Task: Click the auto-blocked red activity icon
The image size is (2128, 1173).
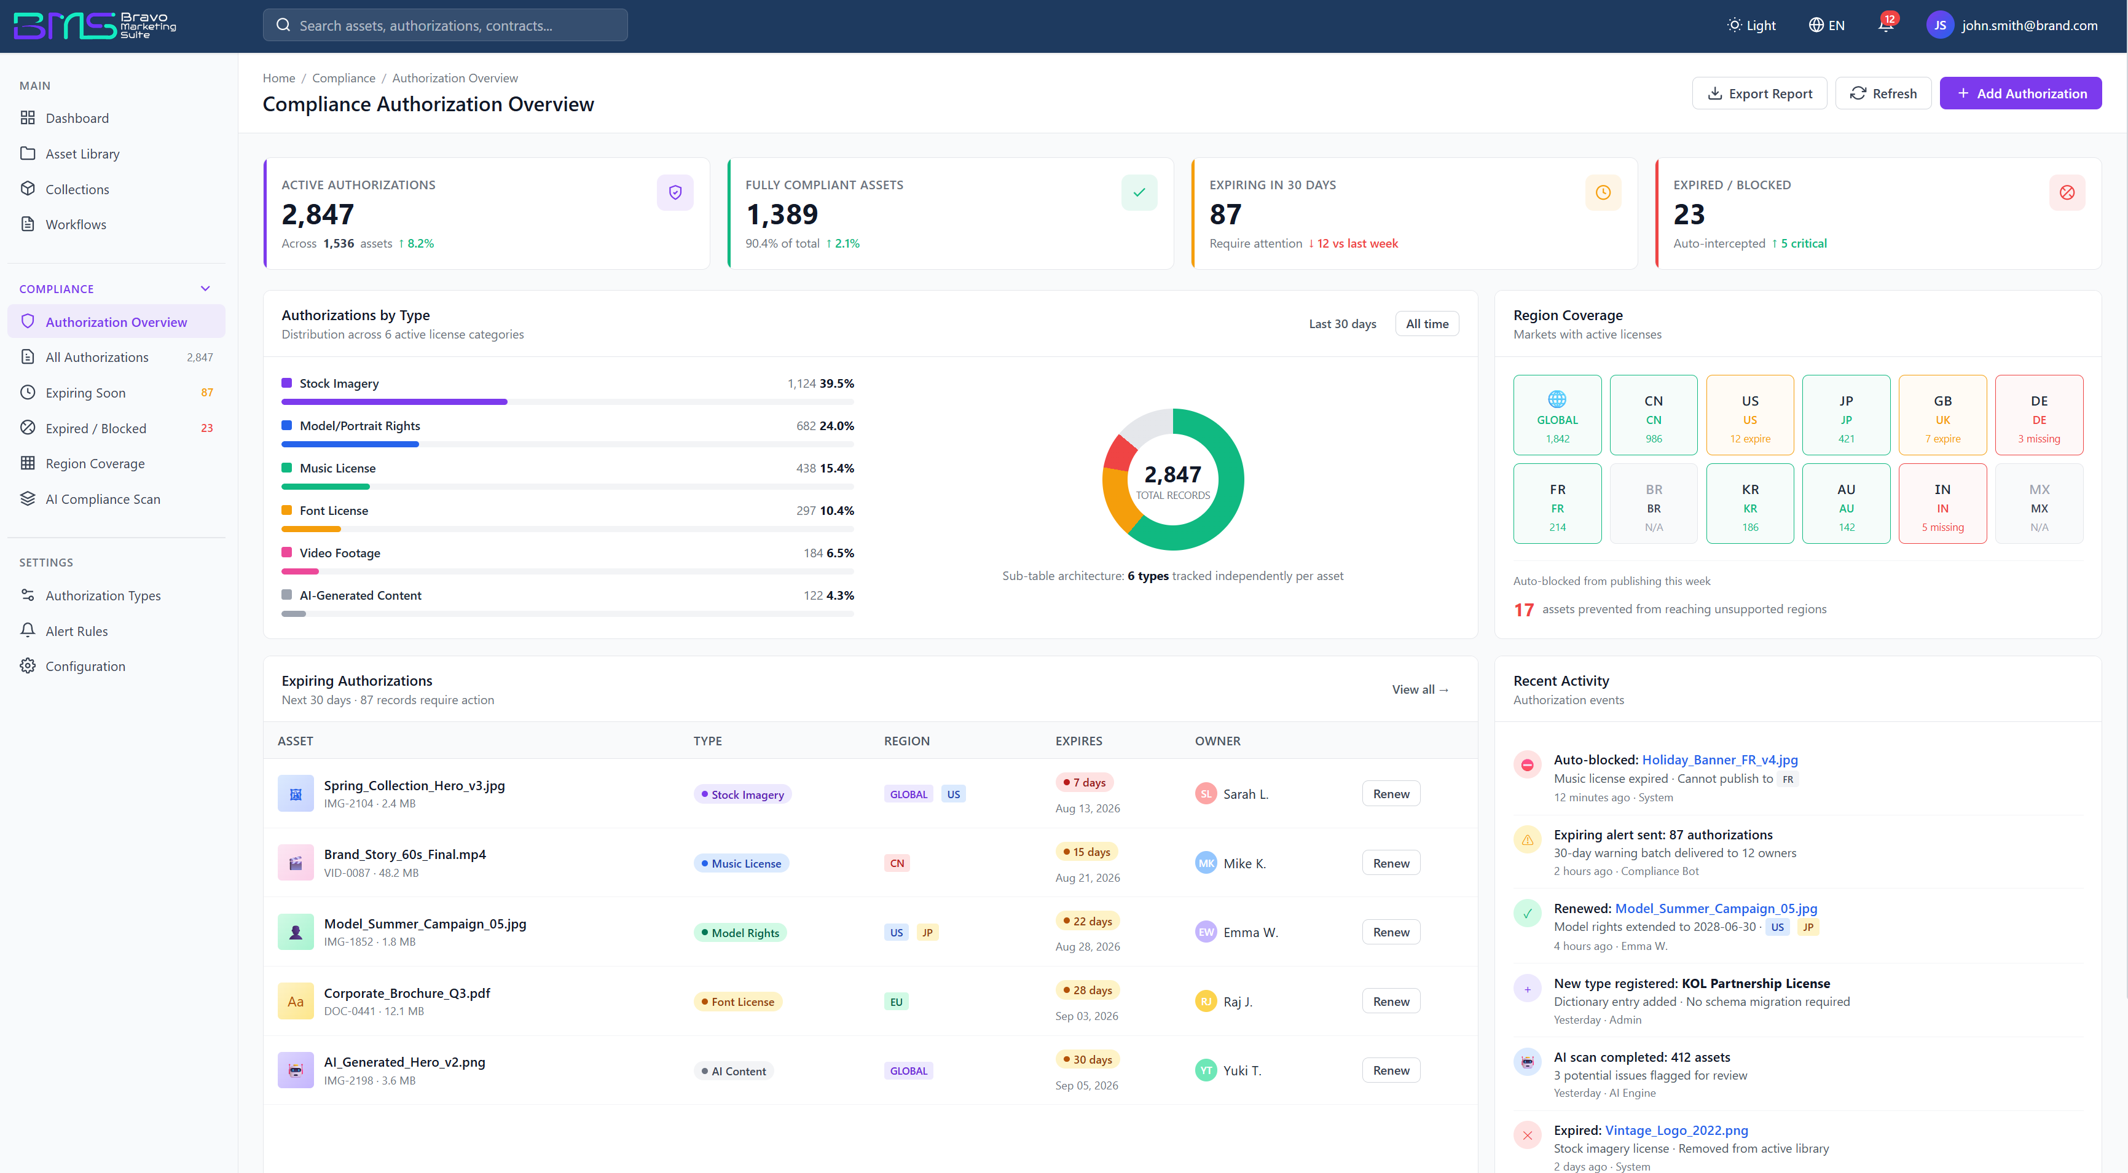Action: tap(1528, 765)
